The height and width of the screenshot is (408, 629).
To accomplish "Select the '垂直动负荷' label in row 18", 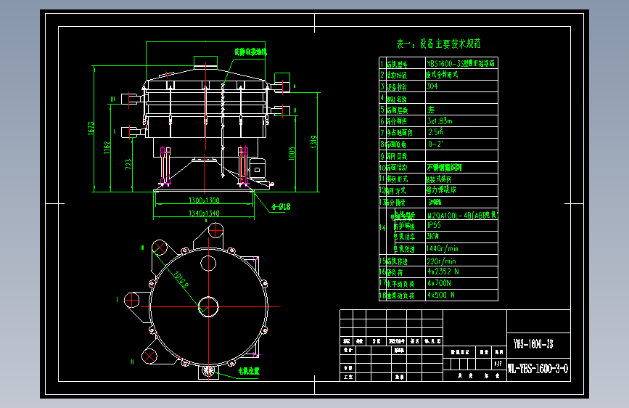I will 400,295.
